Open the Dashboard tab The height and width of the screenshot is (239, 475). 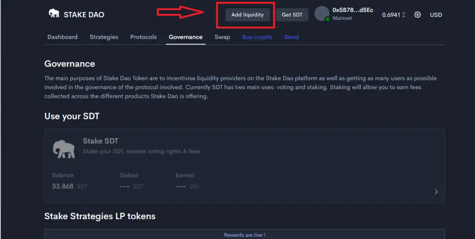(62, 37)
